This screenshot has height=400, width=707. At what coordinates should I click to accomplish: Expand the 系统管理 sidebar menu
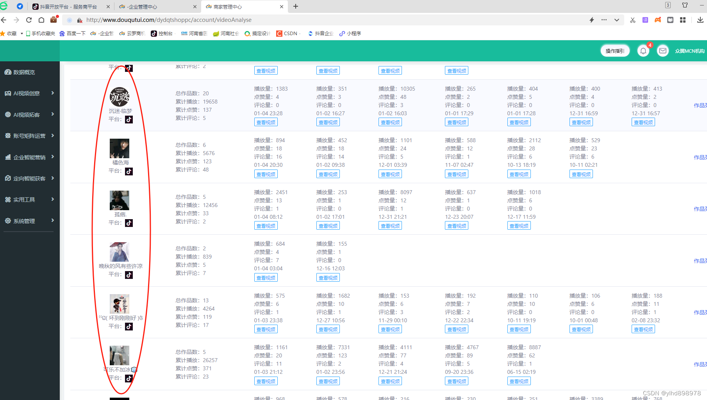tap(30, 221)
